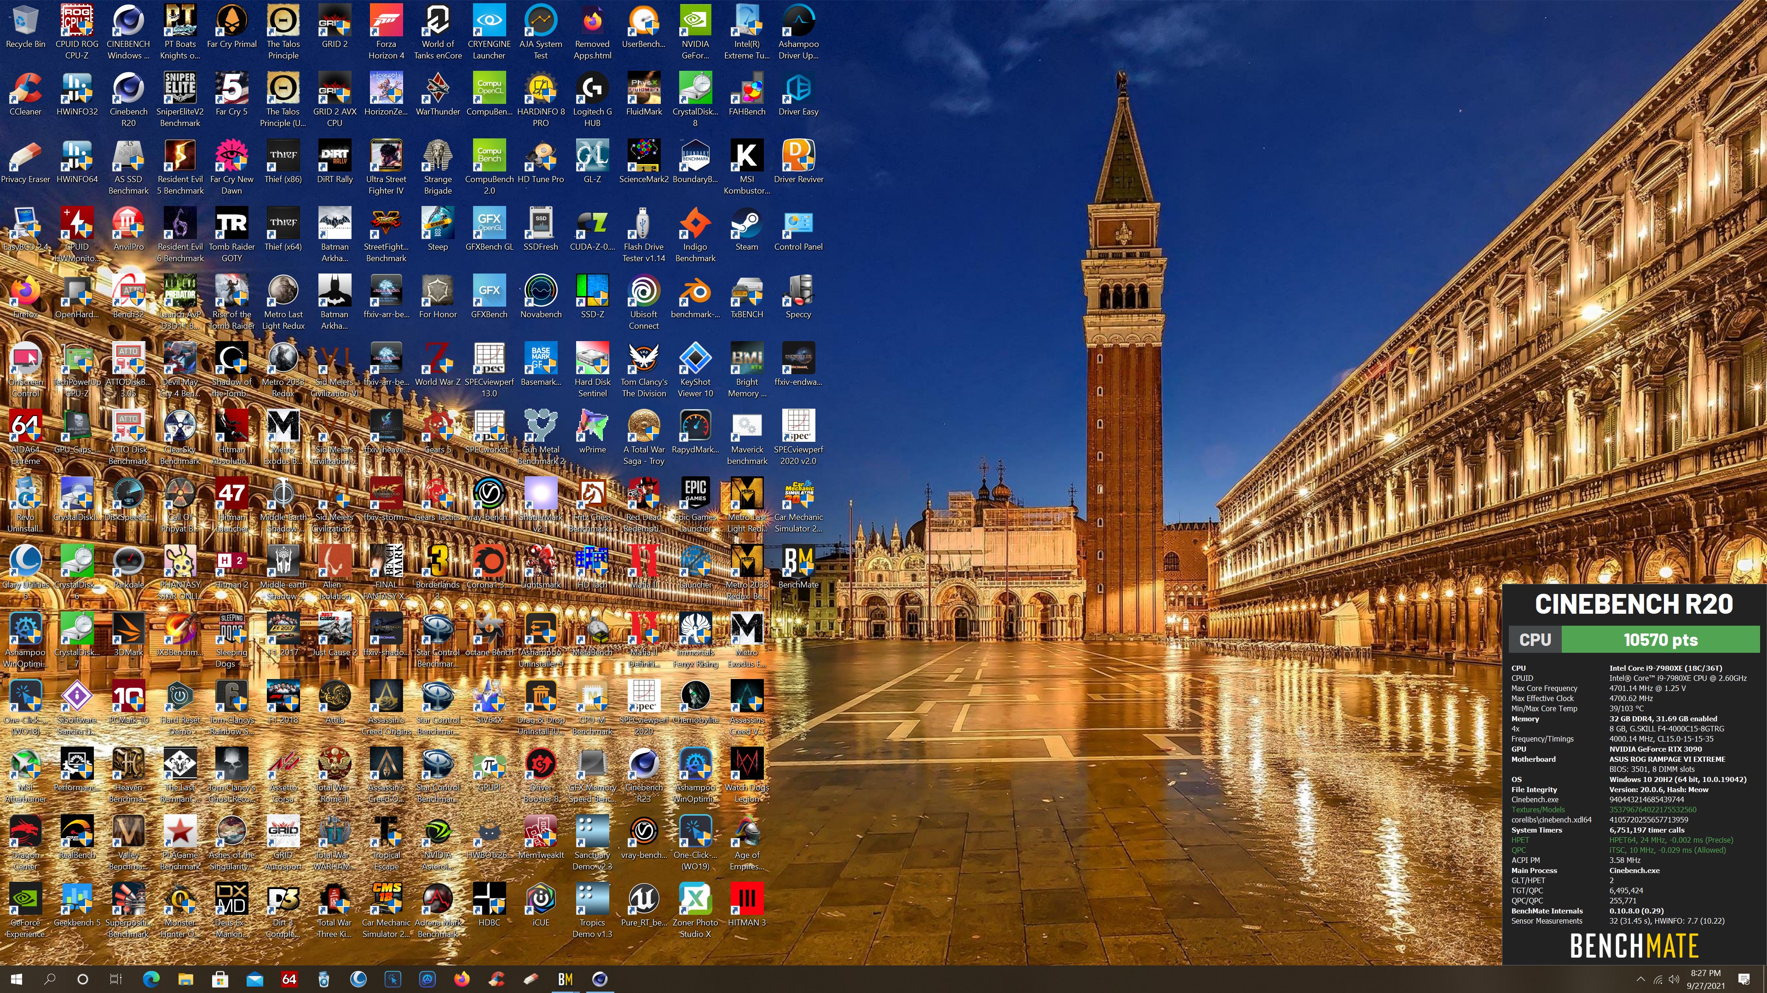Open the Watch Dogs Legion shortcut
This screenshot has width=1767, height=993.
point(747,775)
